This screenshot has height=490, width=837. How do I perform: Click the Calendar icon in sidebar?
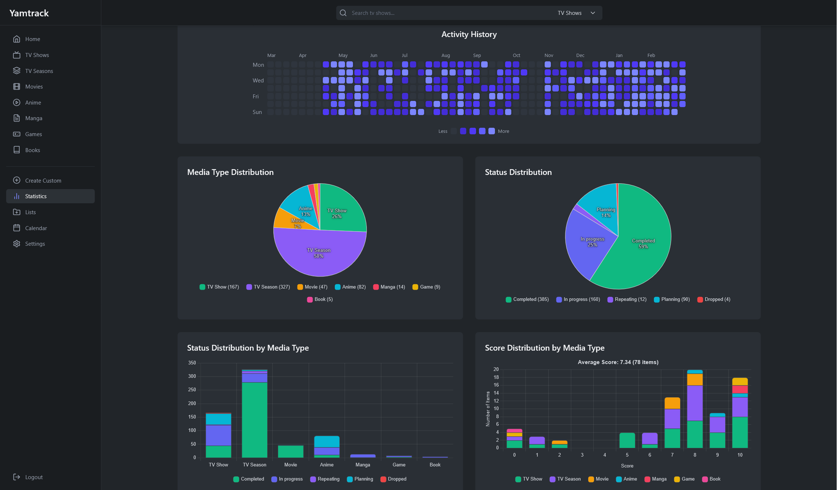17,228
